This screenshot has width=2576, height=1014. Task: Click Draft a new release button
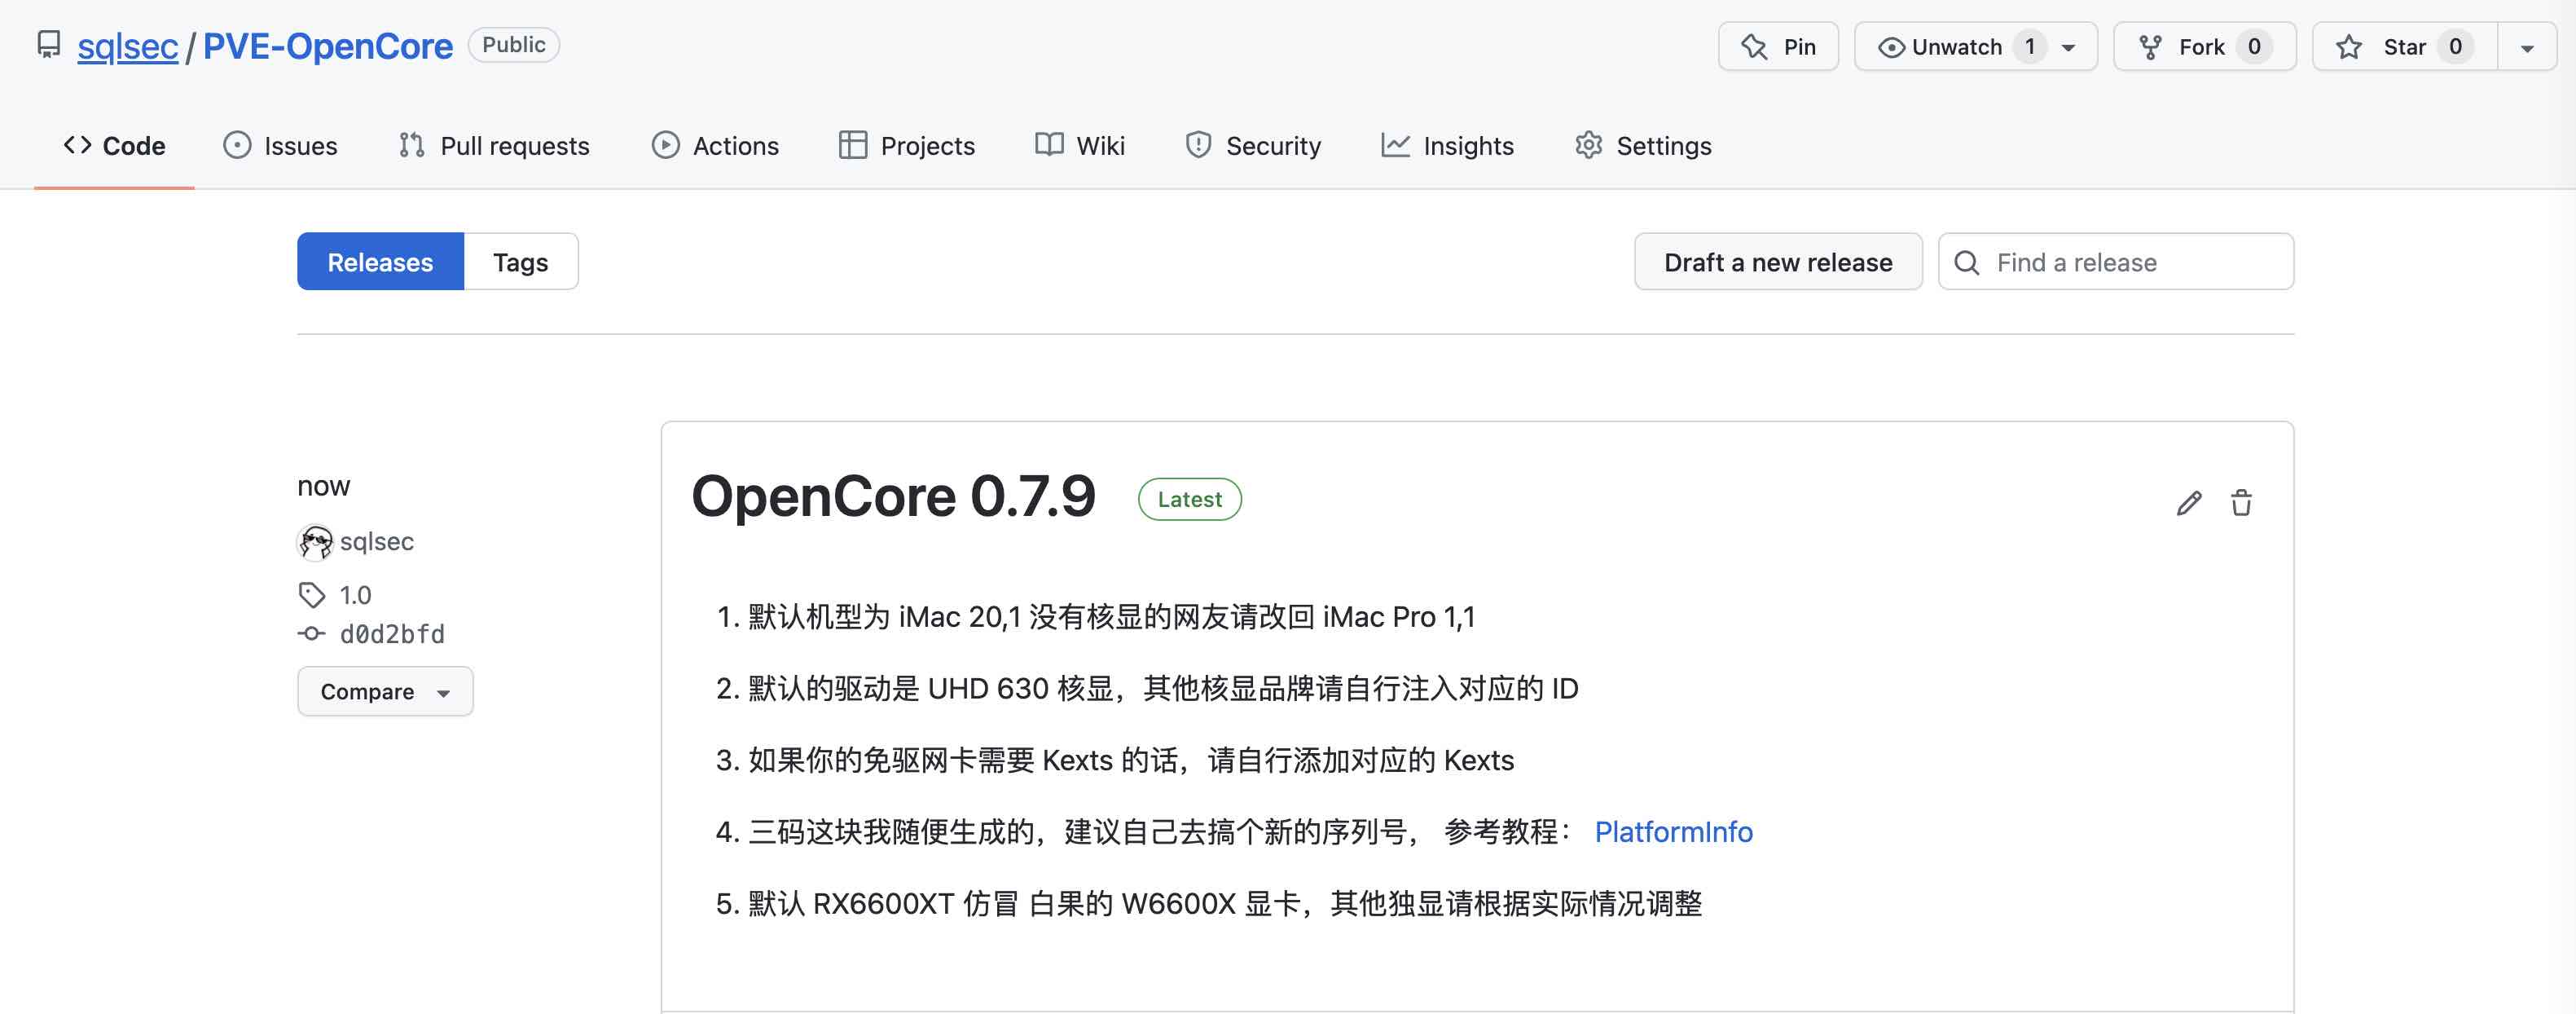point(1779,260)
